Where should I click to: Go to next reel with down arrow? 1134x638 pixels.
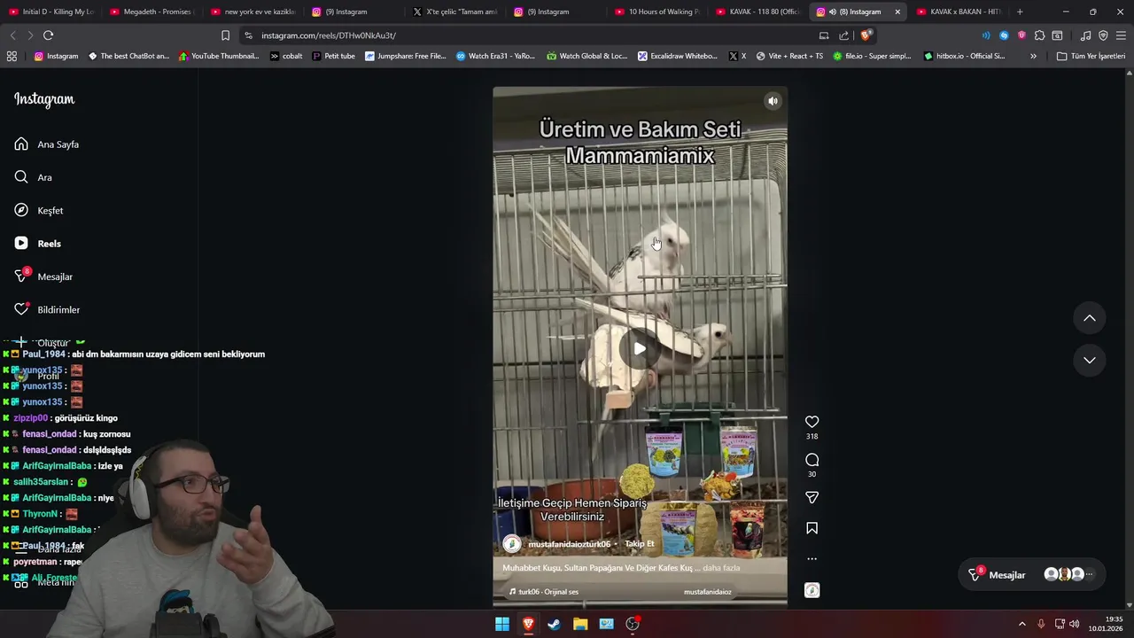point(1090,360)
